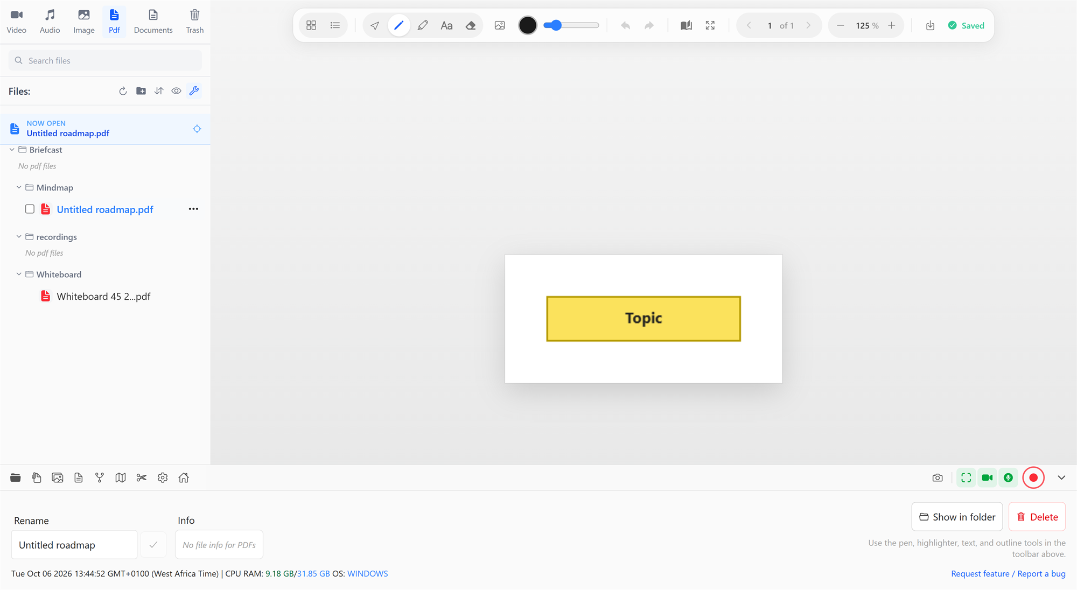The image size is (1077, 590).
Task: Tick the Untitled roadmap.pdf checkbox
Action: point(30,209)
